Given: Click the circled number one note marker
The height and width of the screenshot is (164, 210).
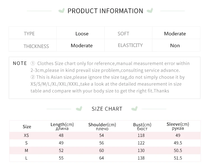Looking at the screenshot, I should (33, 64).
